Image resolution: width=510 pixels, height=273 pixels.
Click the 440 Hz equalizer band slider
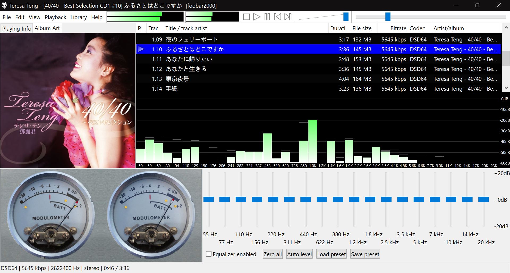[305, 199]
